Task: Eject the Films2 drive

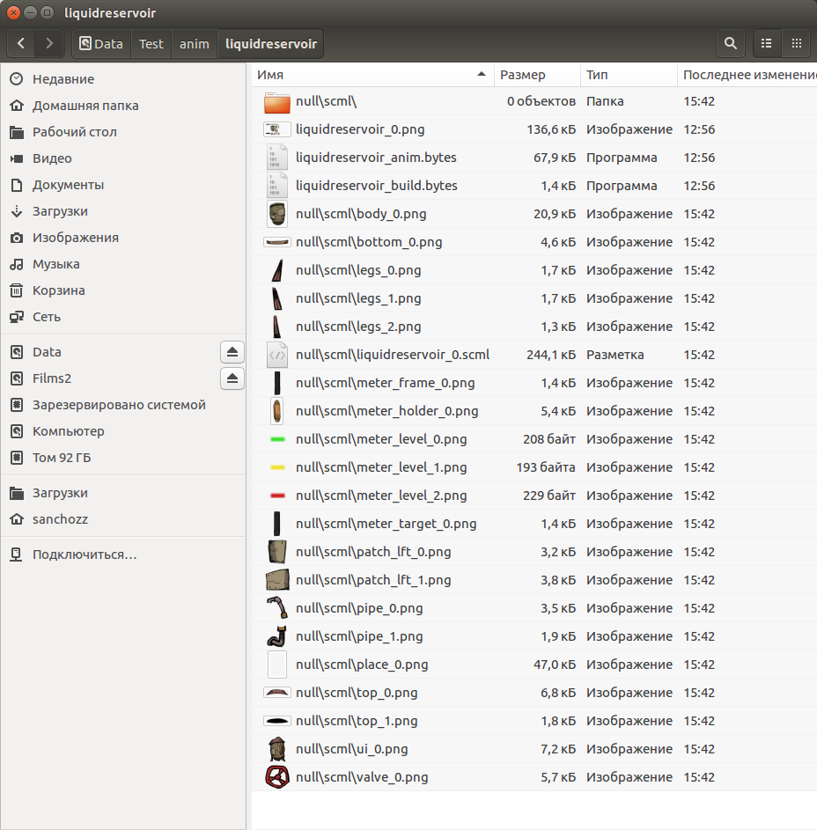Action: [x=232, y=378]
